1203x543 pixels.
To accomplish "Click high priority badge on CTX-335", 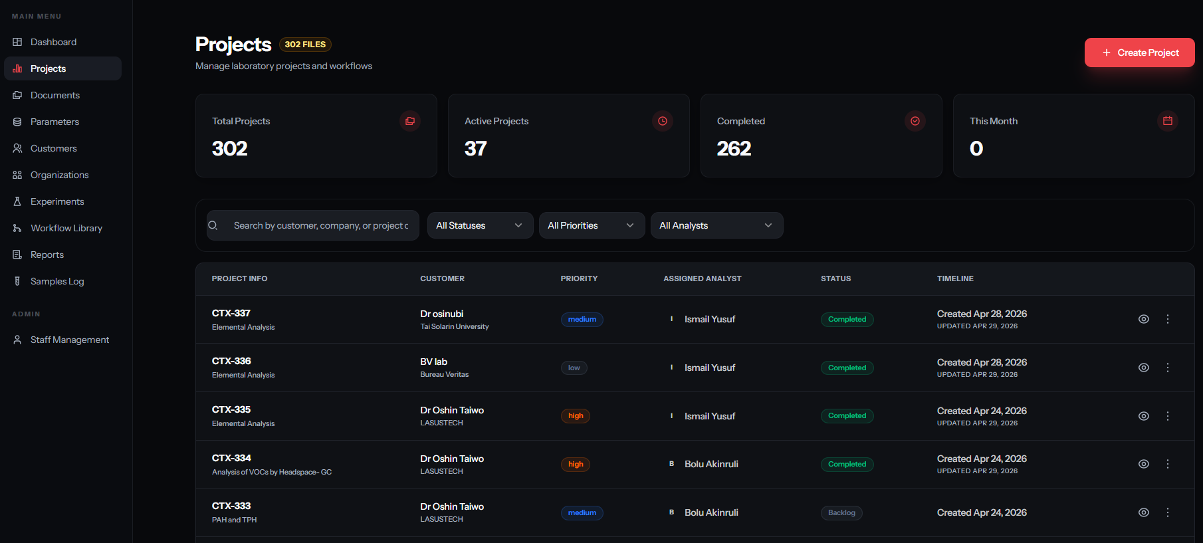I will 576,416.
